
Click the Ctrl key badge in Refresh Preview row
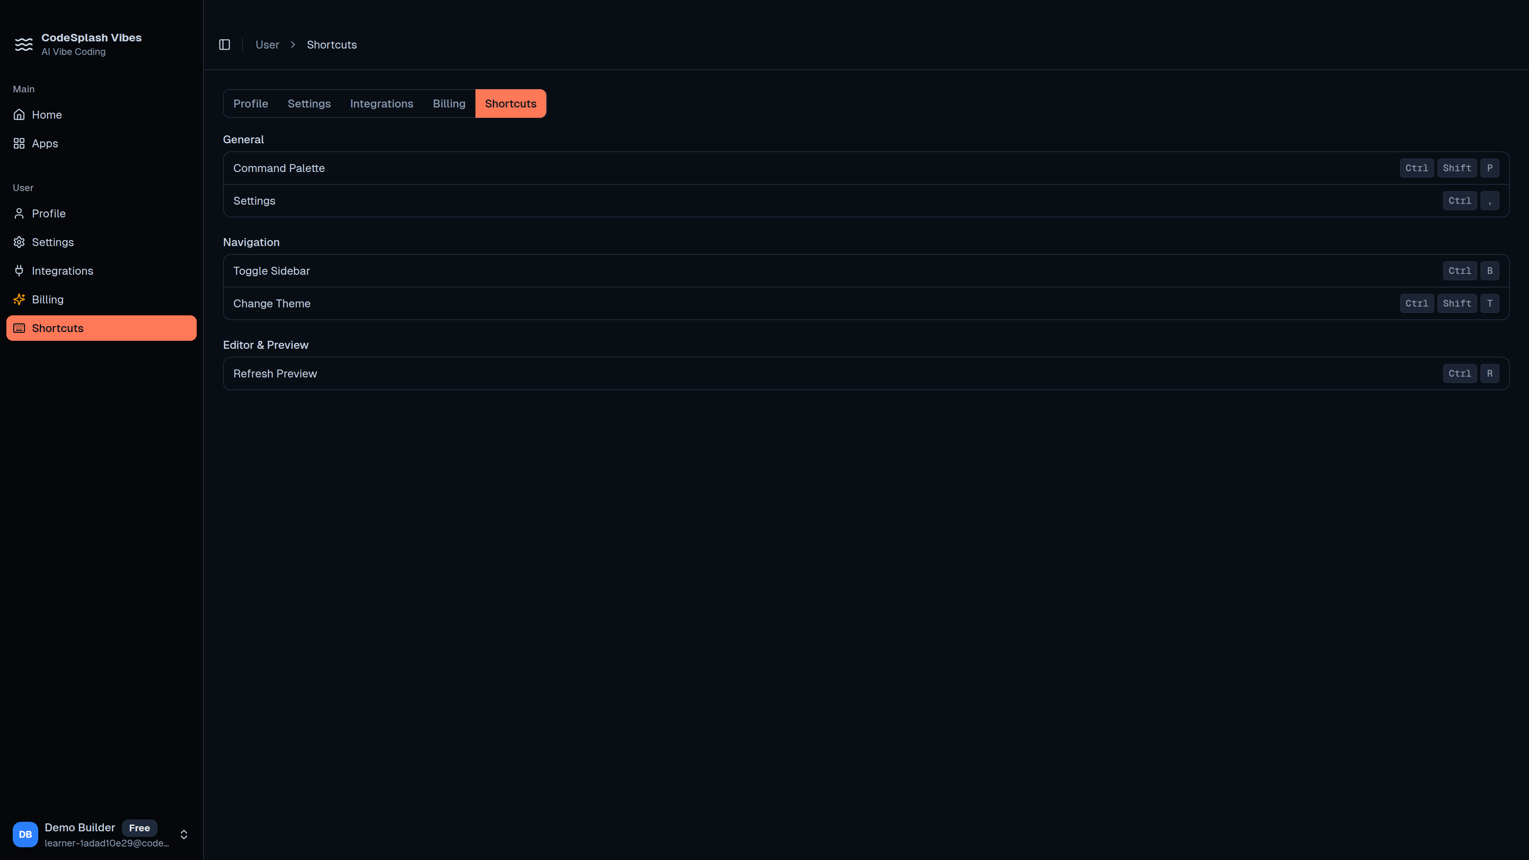click(x=1460, y=373)
